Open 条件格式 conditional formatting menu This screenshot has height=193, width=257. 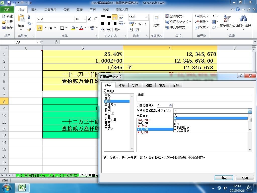tap(175, 16)
